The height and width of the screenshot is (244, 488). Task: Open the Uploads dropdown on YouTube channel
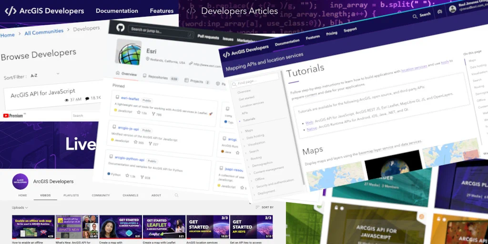pos(20,208)
